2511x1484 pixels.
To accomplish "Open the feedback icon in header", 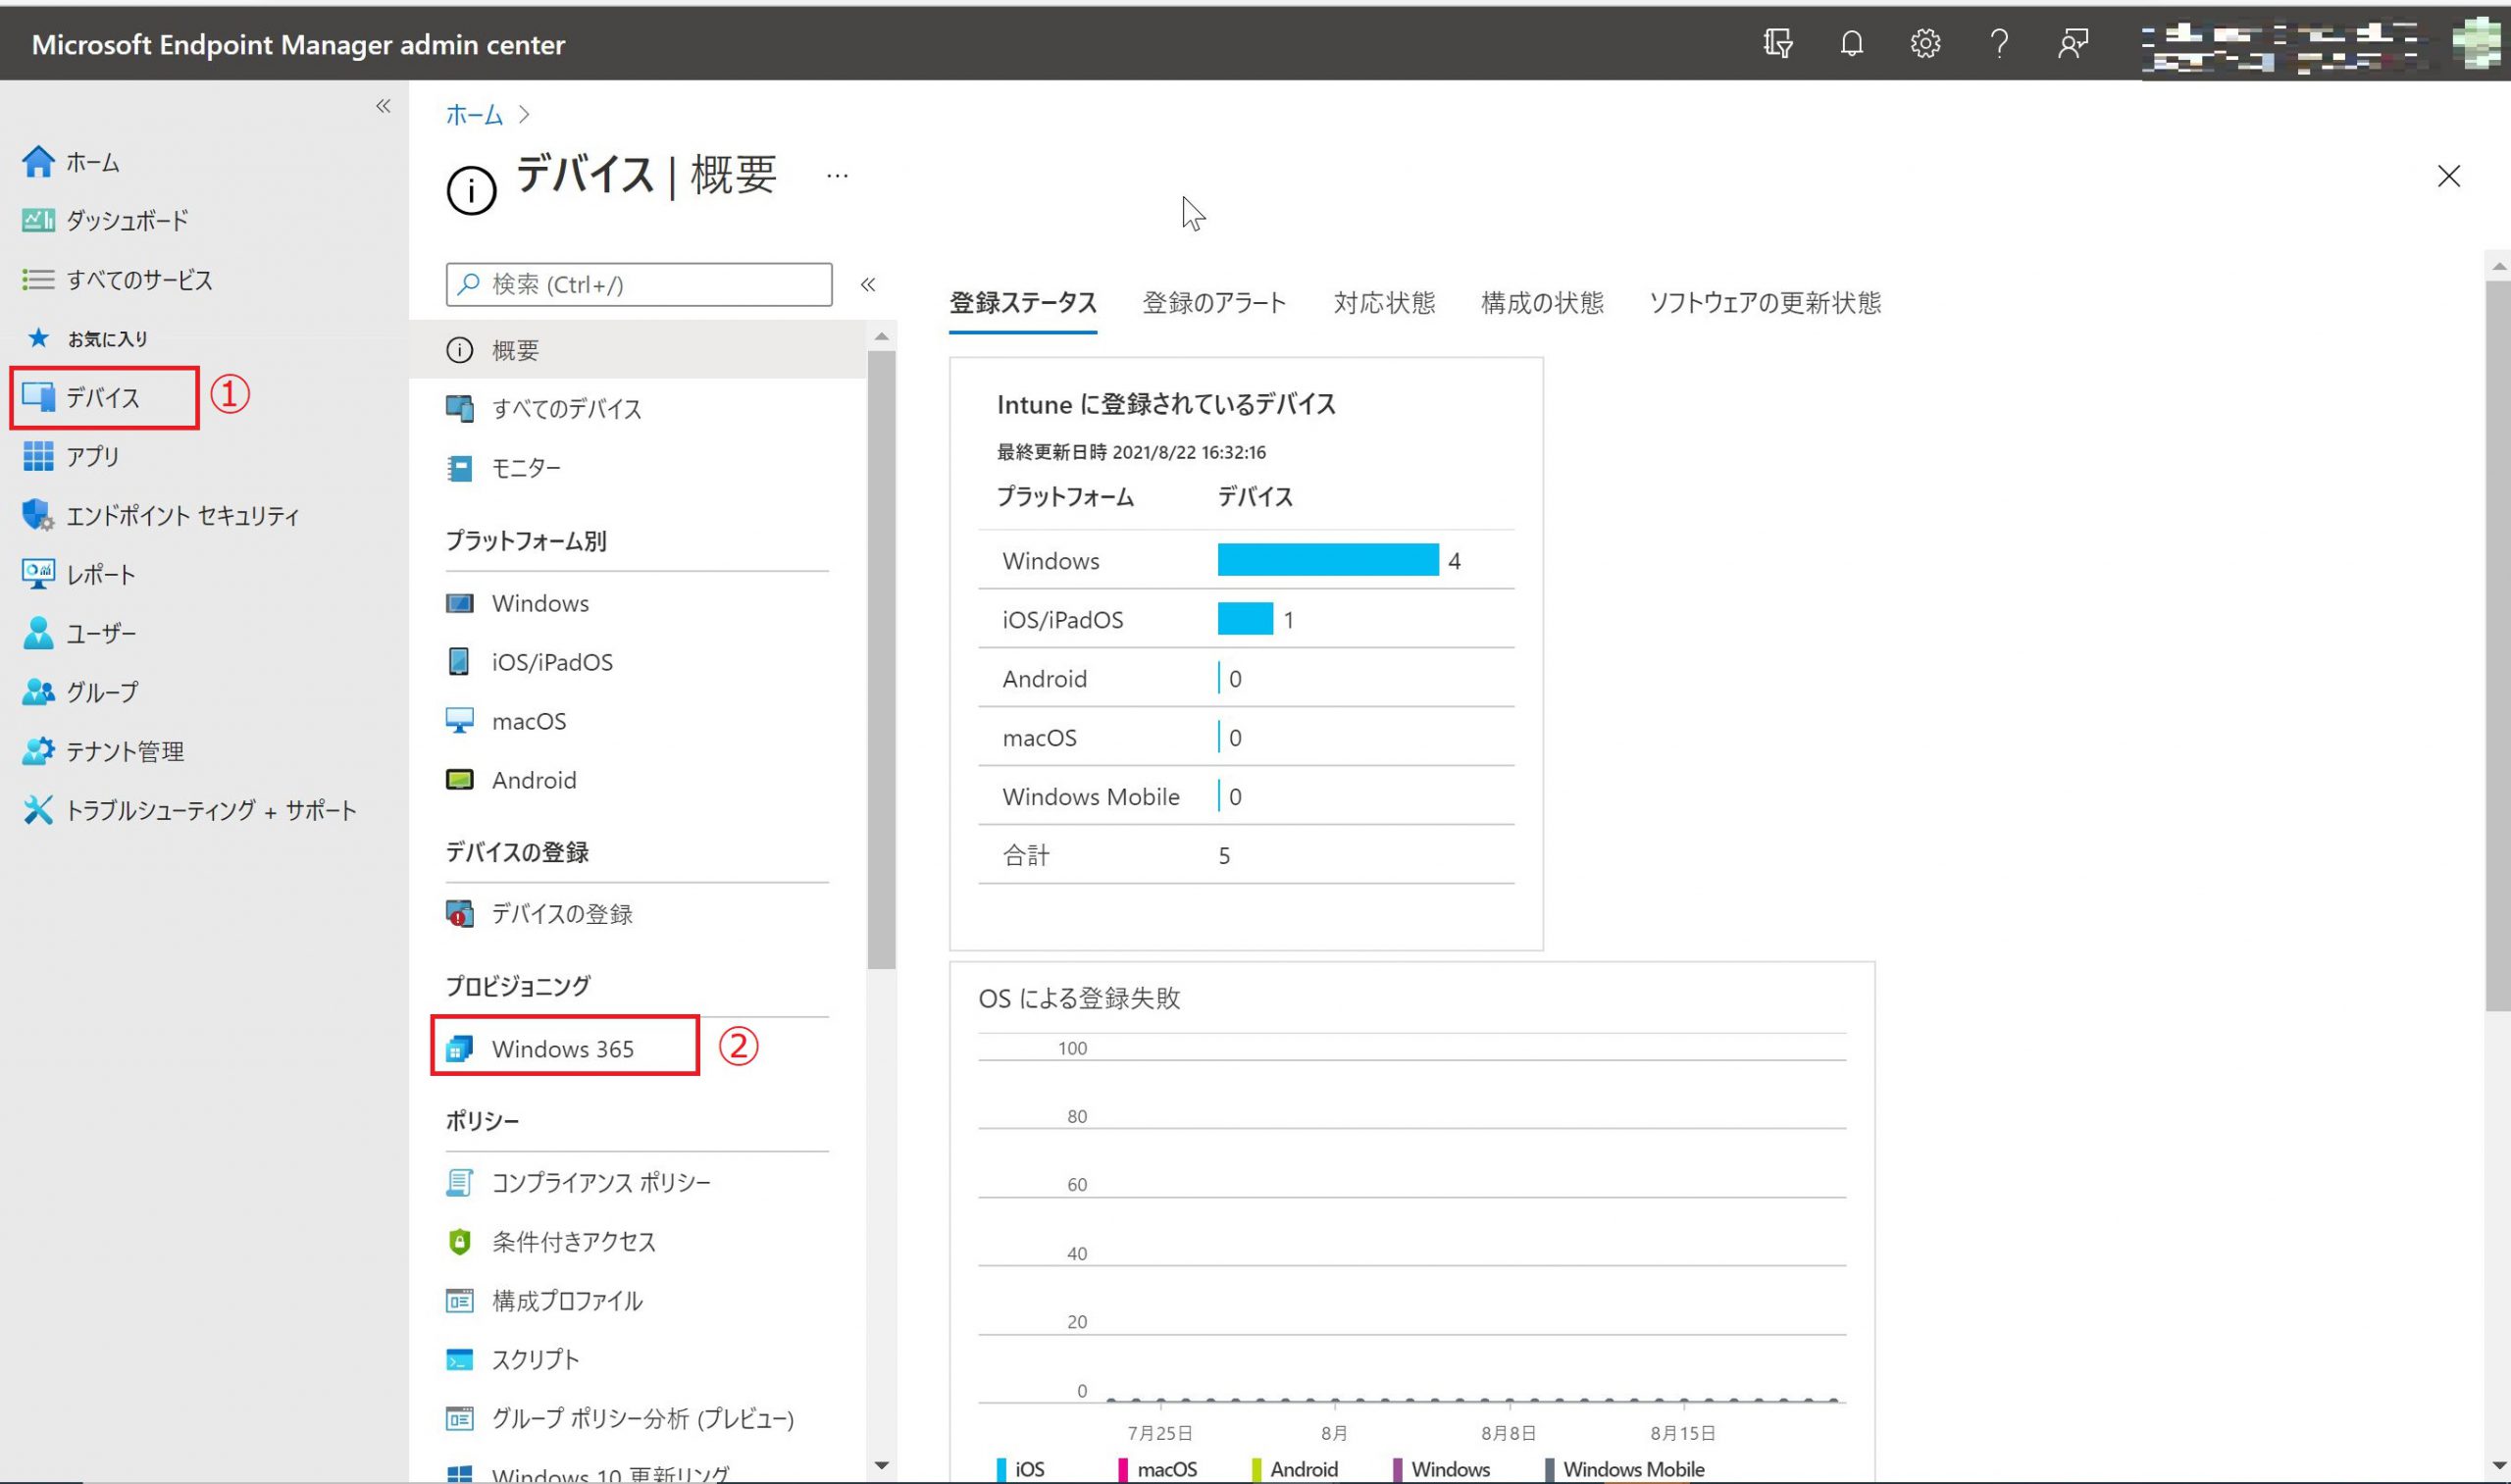I will (x=2072, y=43).
